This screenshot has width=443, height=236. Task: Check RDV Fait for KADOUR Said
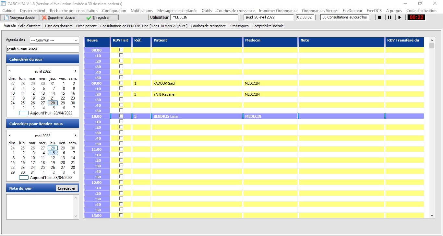pos(121,83)
